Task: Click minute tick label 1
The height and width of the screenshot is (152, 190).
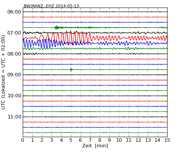Action: point(32,140)
